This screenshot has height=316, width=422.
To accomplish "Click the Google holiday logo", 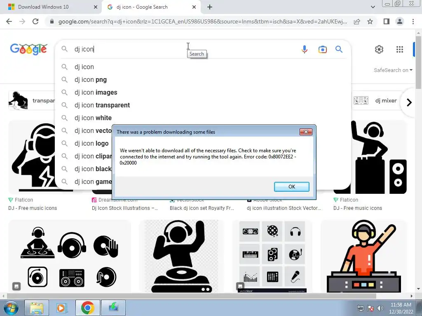I will coord(29,49).
